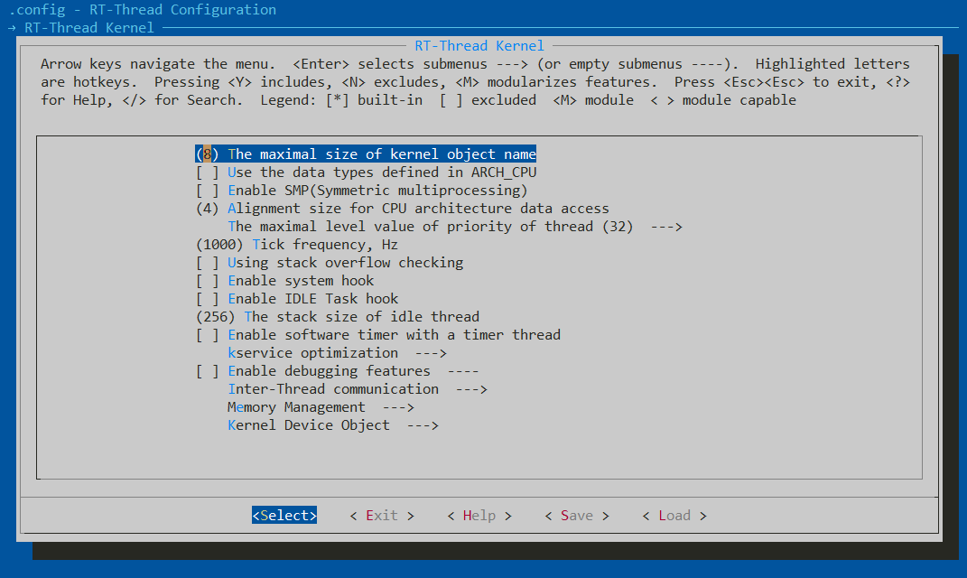Click '.config - RT-Thread Configuration' title text
Image resolution: width=967 pixels, height=578 pixels.
[x=143, y=10]
